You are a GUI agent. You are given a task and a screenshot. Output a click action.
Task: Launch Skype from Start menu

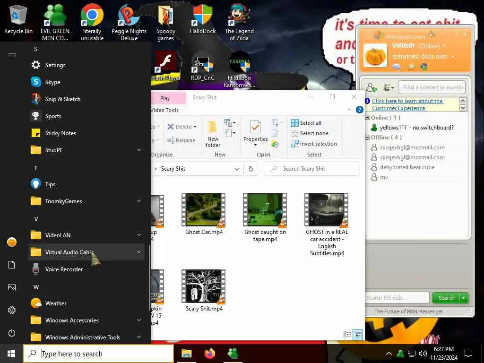point(86,82)
